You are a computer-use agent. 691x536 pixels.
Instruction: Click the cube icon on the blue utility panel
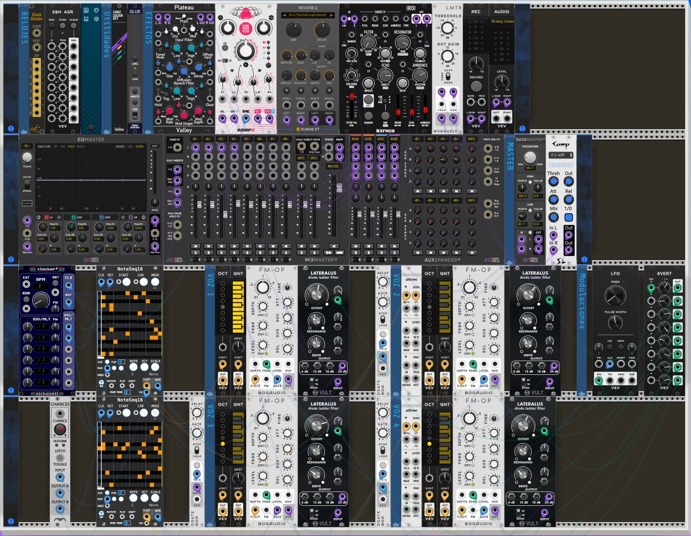(97, 19)
